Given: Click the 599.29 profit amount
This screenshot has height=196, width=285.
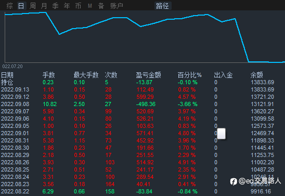Looking at the screenshot, I should 145,97.
